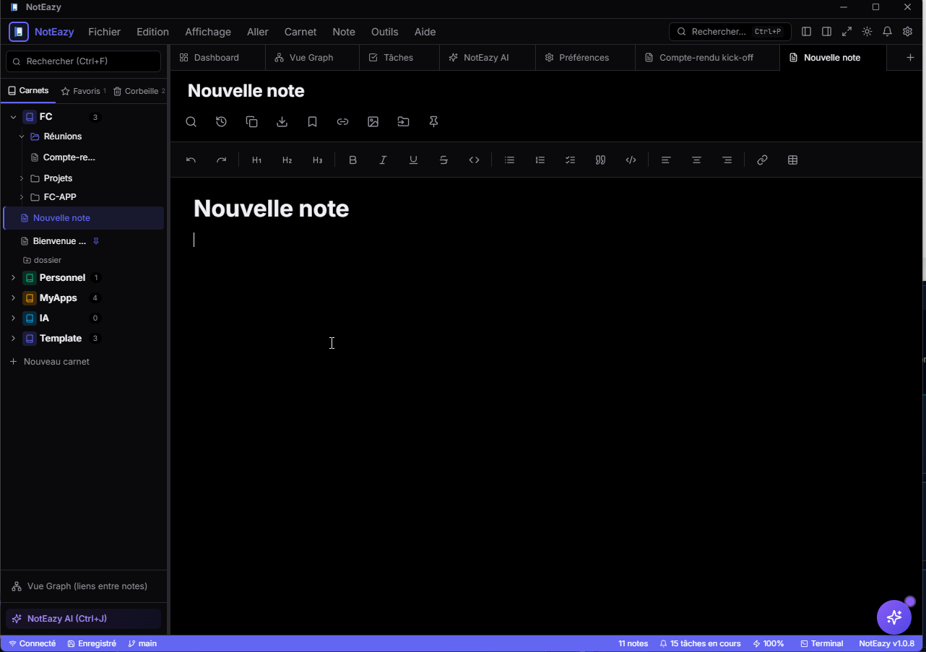Pin the note with the pin icon

433,122
